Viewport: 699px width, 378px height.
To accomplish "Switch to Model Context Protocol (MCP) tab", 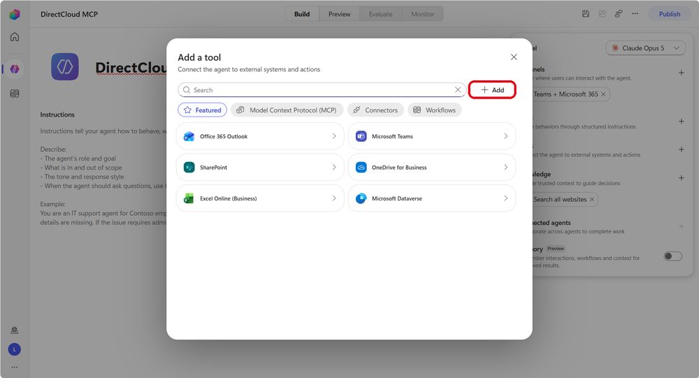I will 287,110.
